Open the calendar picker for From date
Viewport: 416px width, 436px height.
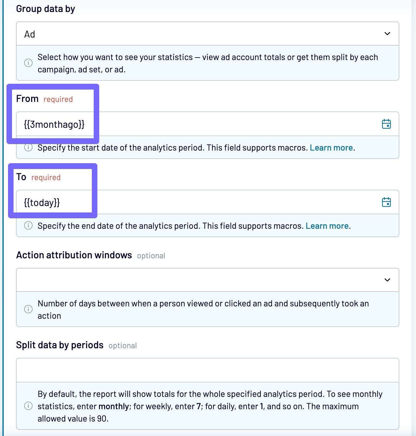point(386,124)
